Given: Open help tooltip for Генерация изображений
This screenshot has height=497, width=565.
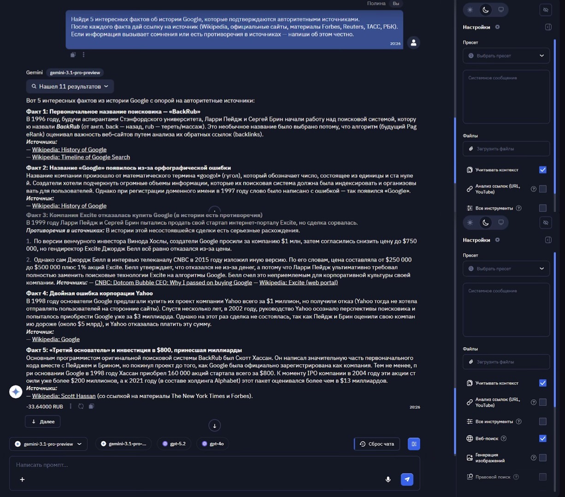Looking at the screenshot, I should tap(533, 458).
